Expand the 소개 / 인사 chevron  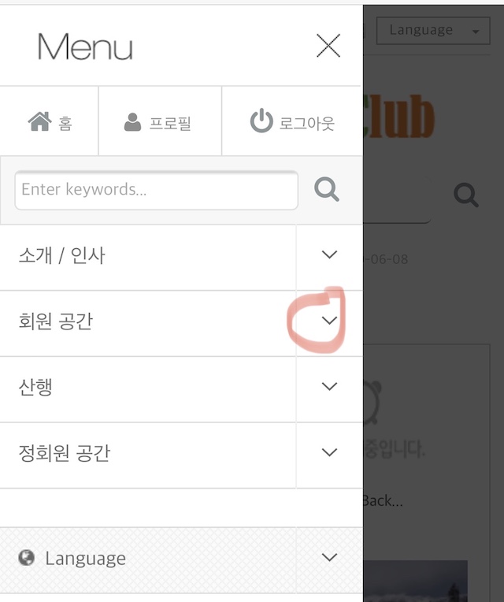tap(329, 255)
